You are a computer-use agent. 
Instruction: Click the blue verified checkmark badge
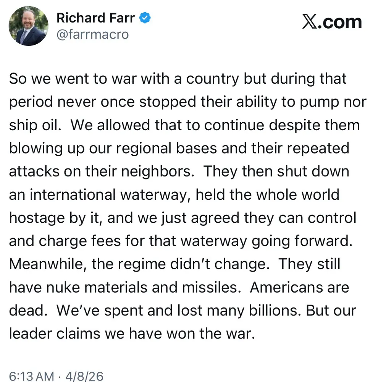145,18
